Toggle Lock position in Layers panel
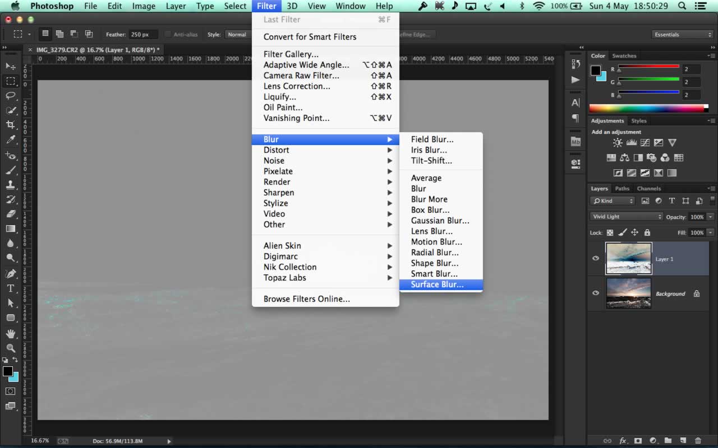The width and height of the screenshot is (718, 448). pyautogui.click(x=635, y=232)
